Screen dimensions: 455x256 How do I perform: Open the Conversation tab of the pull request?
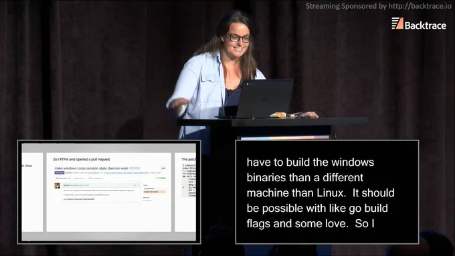[64, 178]
